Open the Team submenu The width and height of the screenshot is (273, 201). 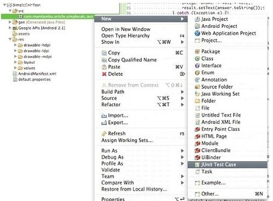[141, 176]
